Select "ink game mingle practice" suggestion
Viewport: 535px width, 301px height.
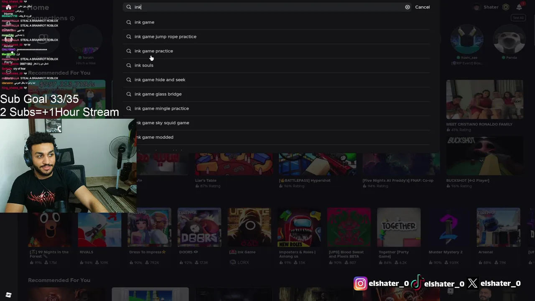(x=277, y=108)
